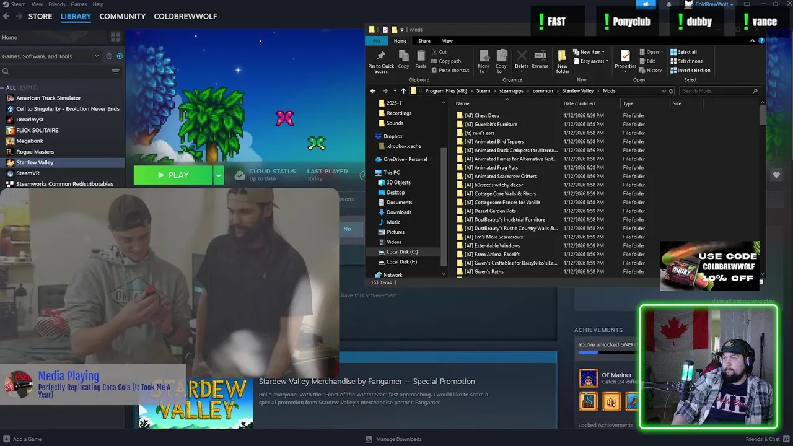Open Manage Downloads in Steam
Screen dimensions: 793x446
click(x=394, y=439)
